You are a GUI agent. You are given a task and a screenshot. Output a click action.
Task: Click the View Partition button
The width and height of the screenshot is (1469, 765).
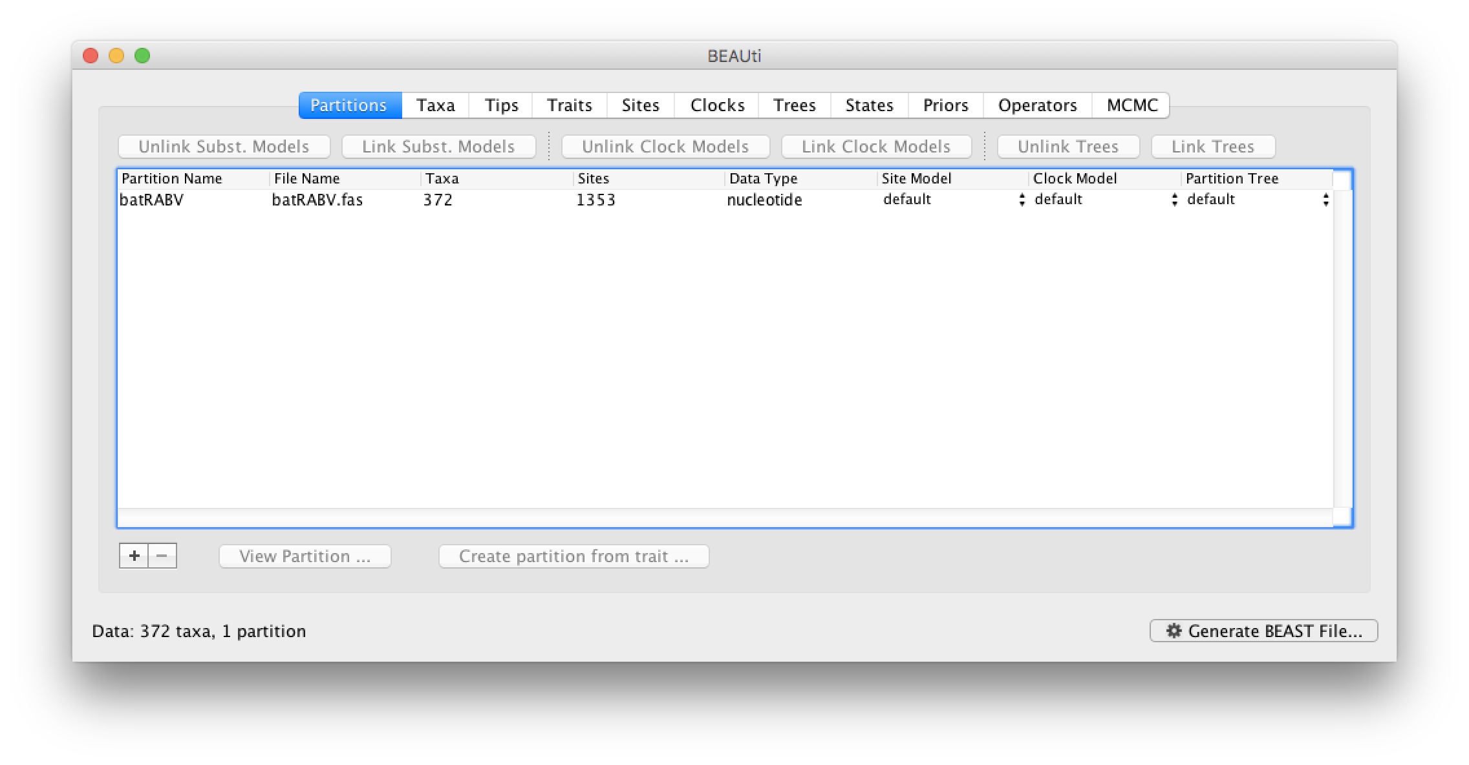pyautogui.click(x=305, y=556)
